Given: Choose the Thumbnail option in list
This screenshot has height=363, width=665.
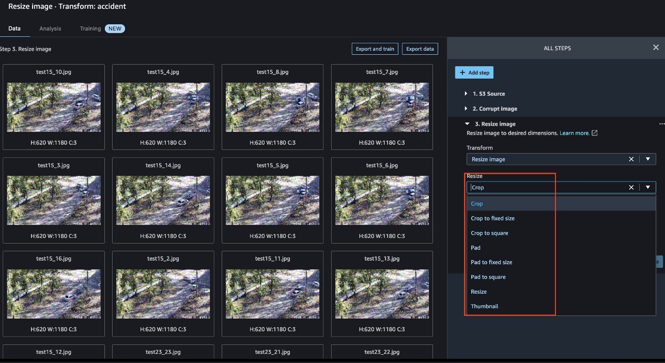Looking at the screenshot, I should (x=561, y=306).
